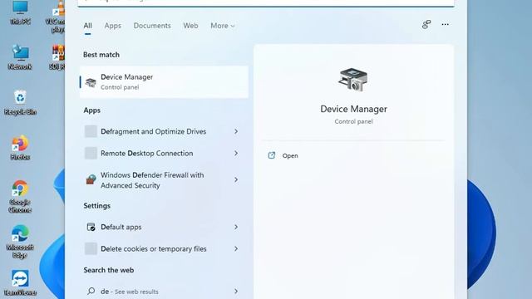Switch to the Documents search tab

point(152,26)
